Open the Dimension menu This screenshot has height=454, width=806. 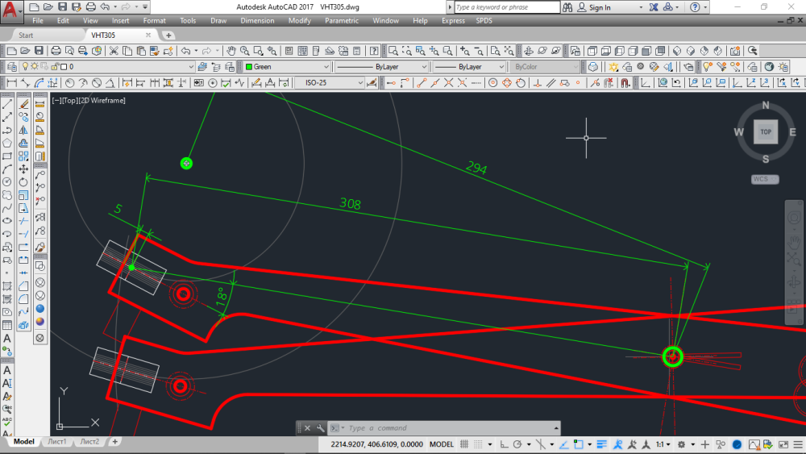click(257, 20)
